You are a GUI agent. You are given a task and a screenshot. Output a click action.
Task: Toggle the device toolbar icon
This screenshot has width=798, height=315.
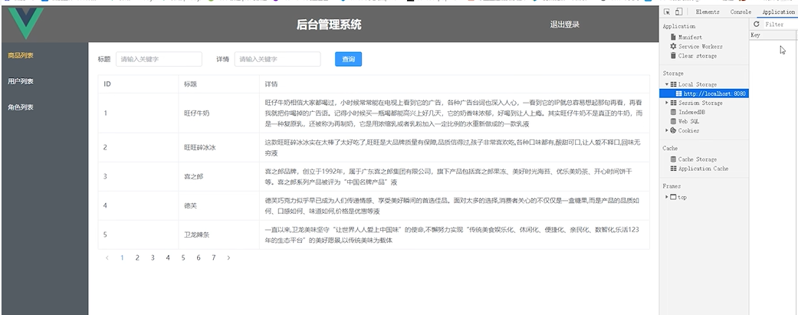click(678, 11)
